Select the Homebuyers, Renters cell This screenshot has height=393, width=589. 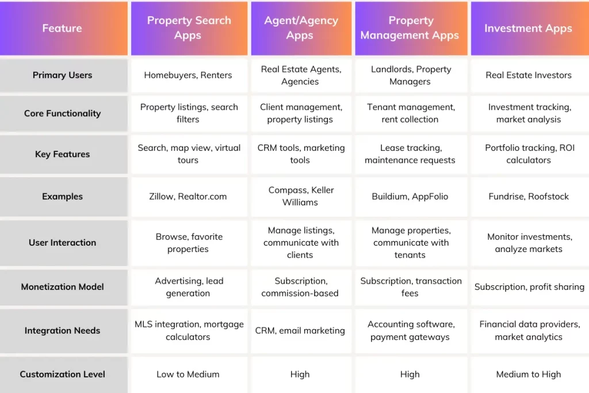click(188, 75)
